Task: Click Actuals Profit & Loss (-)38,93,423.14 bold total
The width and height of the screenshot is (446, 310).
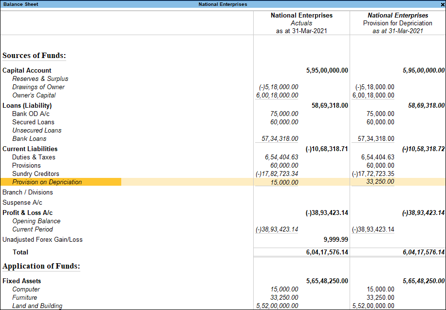Action: tap(327, 213)
